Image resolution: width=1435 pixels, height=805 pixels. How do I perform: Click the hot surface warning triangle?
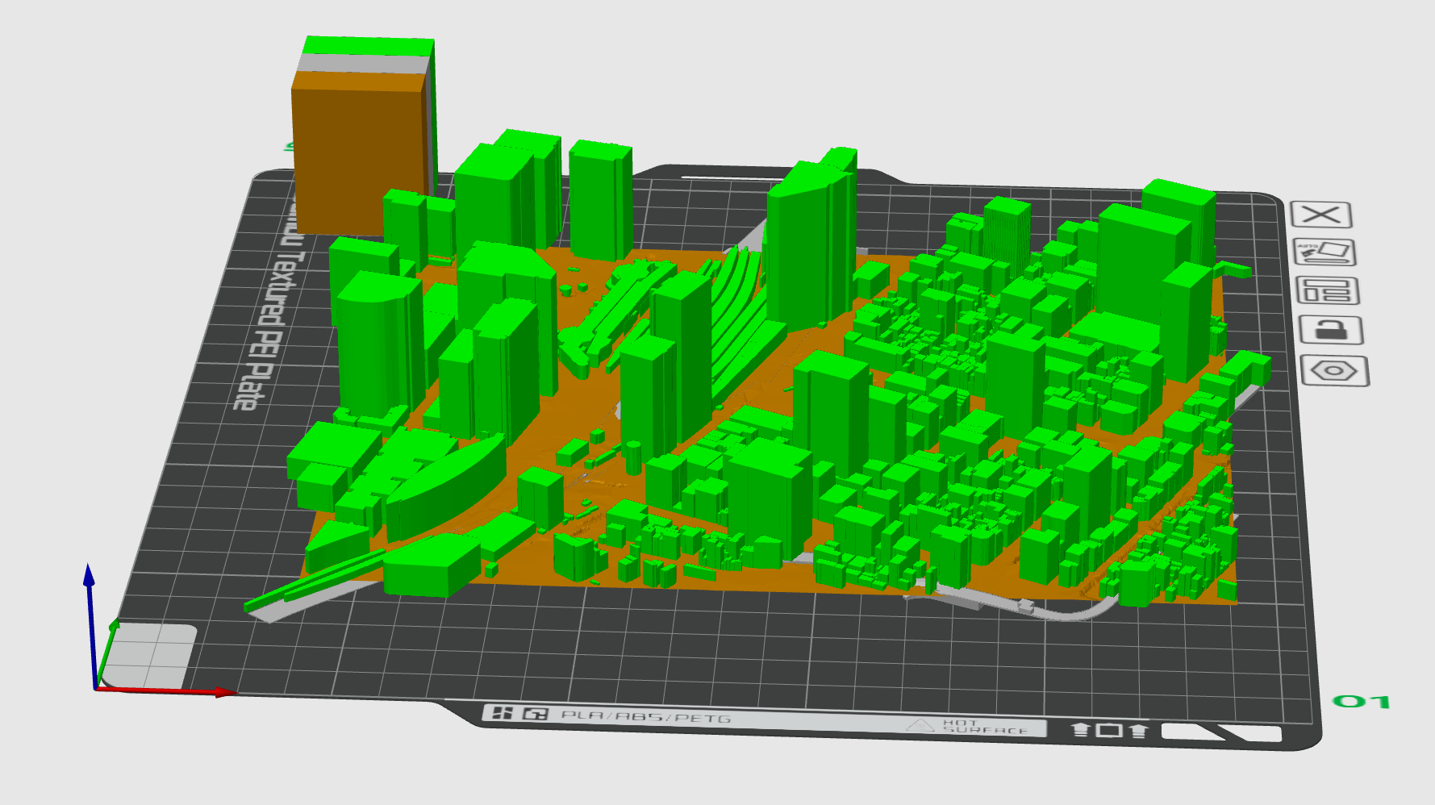[919, 725]
